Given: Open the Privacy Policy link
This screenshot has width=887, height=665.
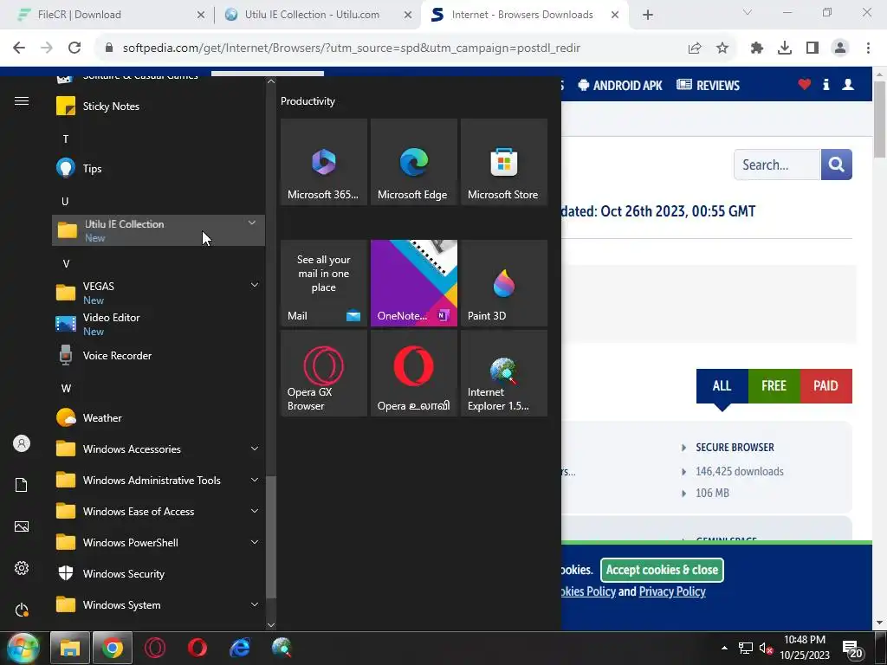Looking at the screenshot, I should [672, 591].
